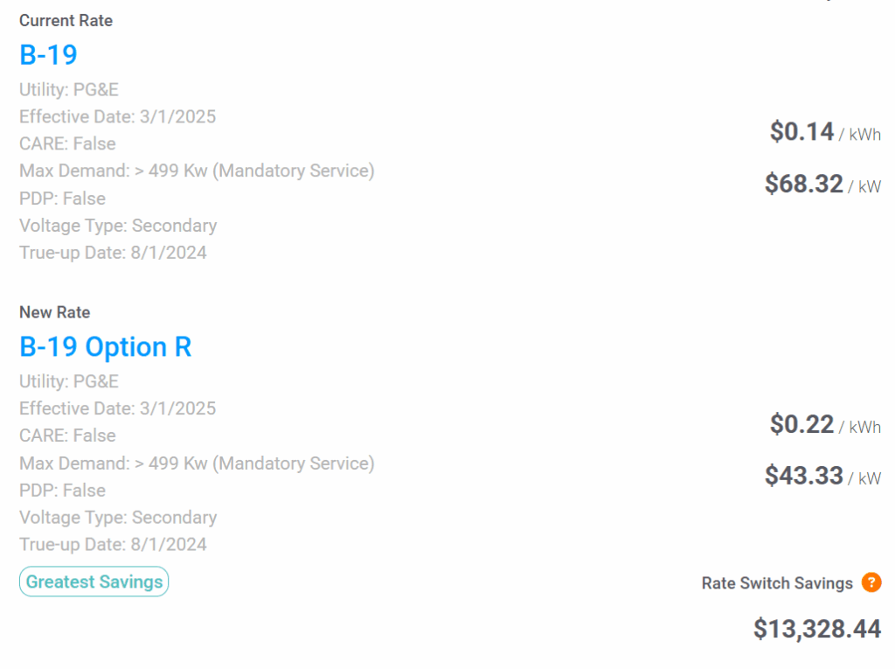Click the new rate True-up Date 8/1/2024 text

coord(113,545)
